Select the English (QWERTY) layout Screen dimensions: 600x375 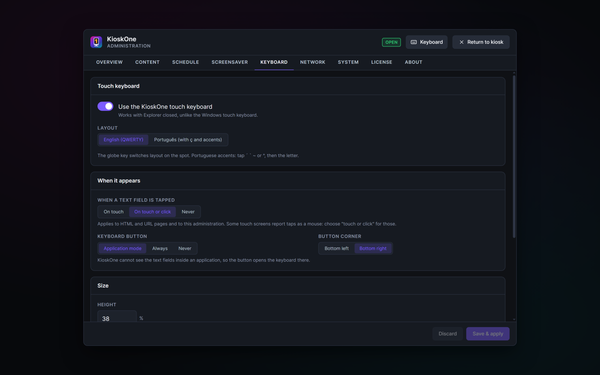coord(123,139)
